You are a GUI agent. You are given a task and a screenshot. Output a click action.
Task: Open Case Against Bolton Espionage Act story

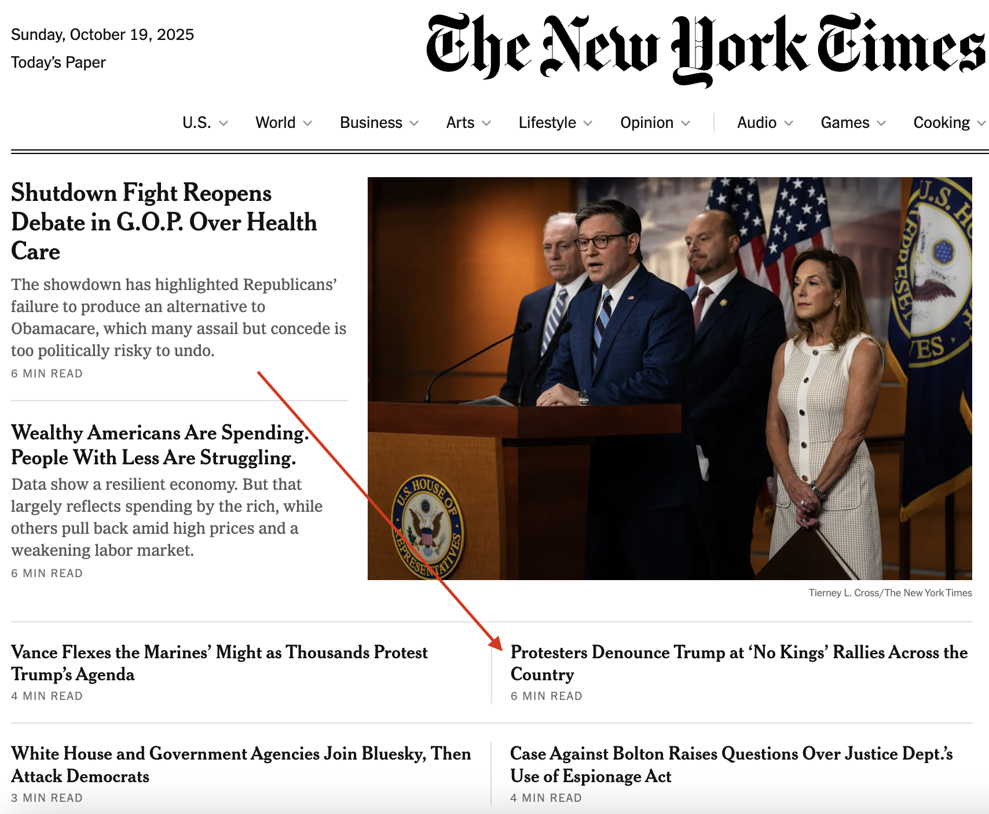click(x=731, y=764)
